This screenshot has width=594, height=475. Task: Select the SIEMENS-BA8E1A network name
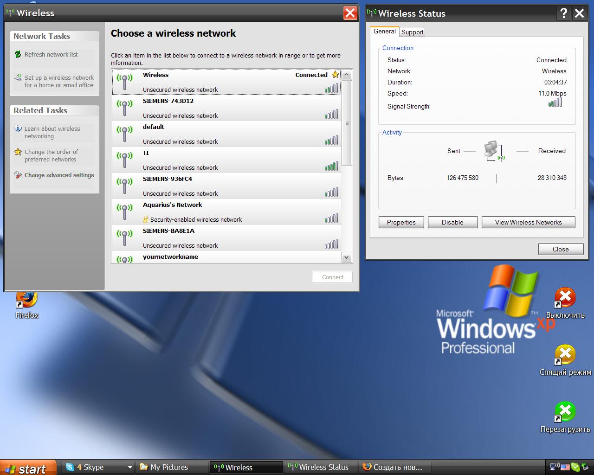168,231
